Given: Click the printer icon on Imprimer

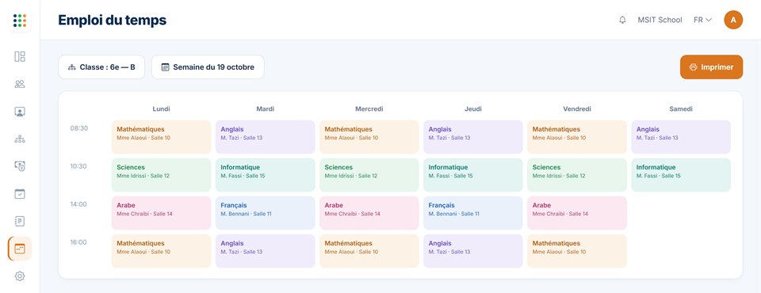Looking at the screenshot, I should pos(693,67).
